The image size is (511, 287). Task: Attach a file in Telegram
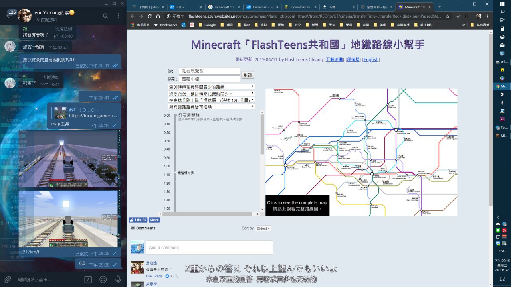click(8, 279)
